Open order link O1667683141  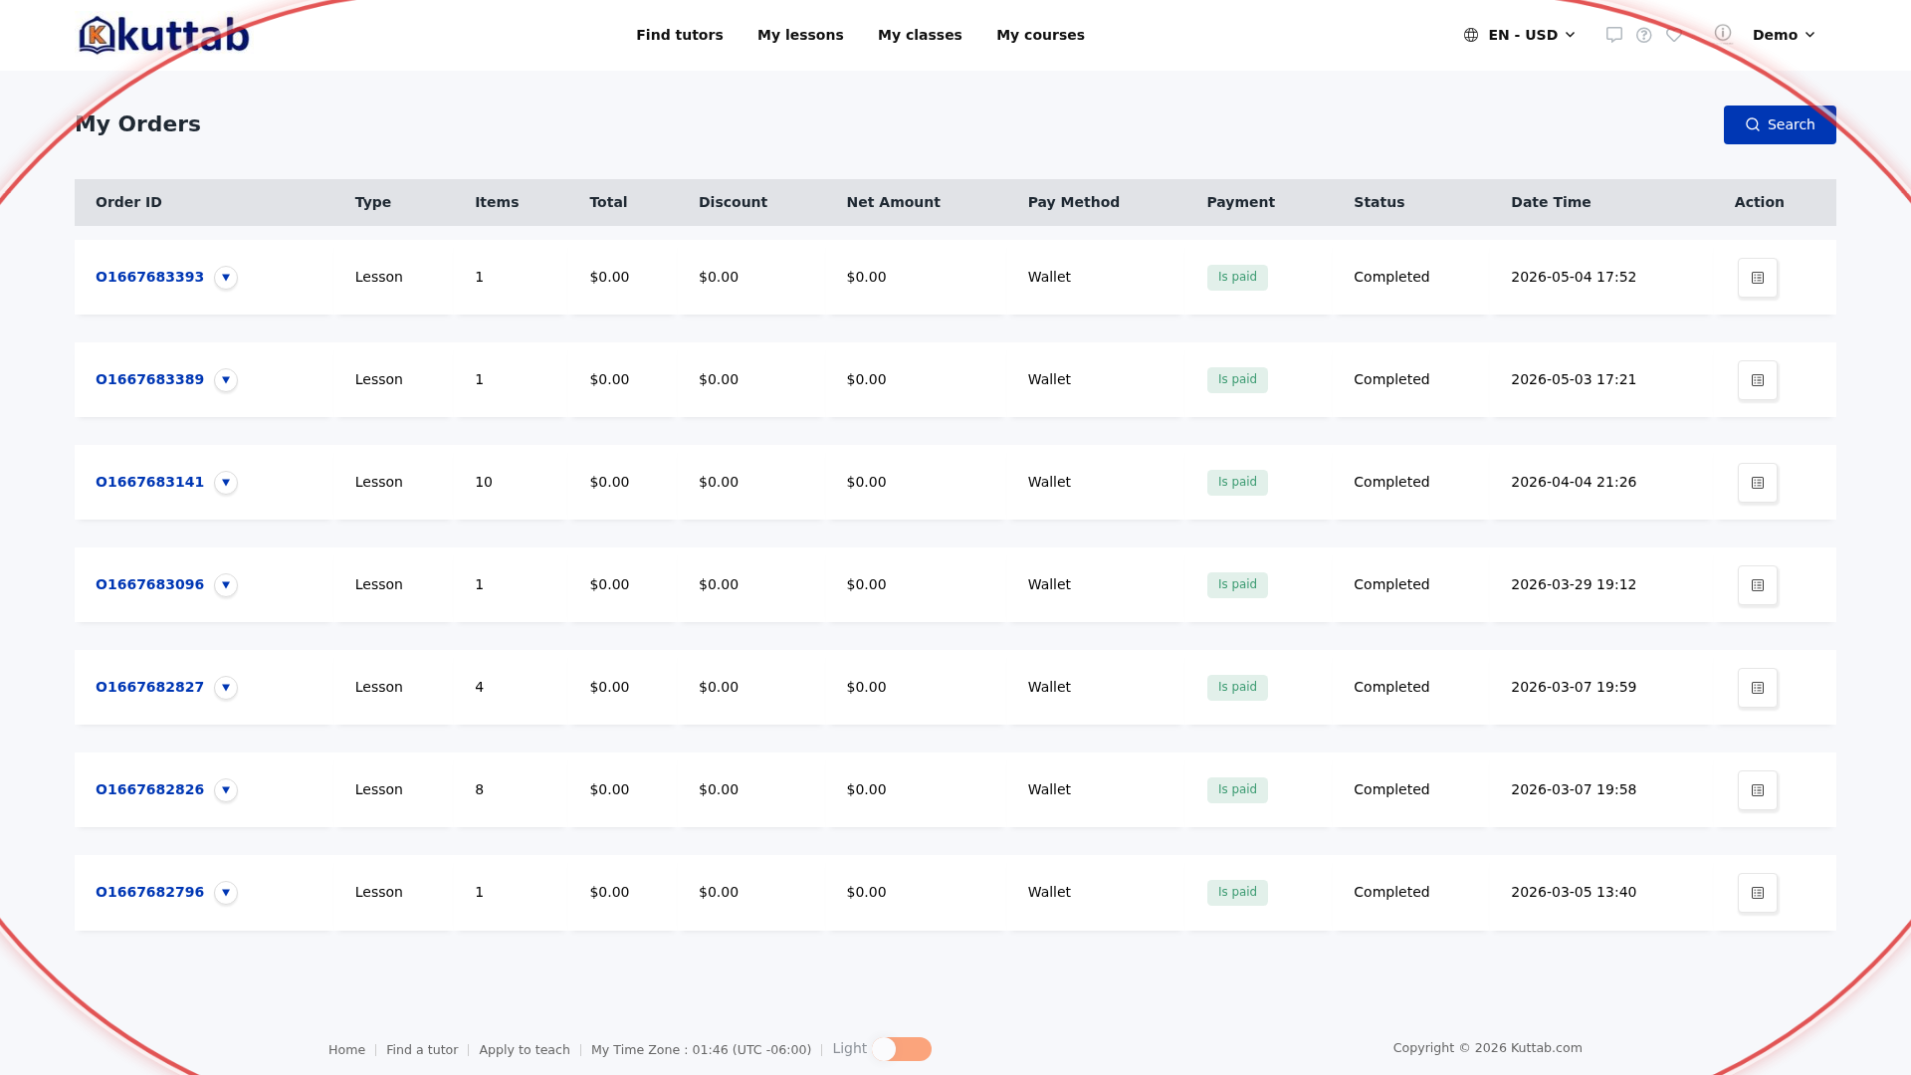149,482
